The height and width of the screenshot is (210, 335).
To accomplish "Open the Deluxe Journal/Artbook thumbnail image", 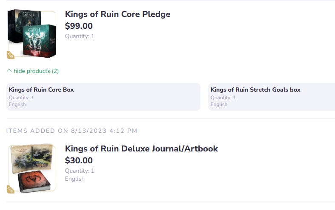I will tap(31, 168).
